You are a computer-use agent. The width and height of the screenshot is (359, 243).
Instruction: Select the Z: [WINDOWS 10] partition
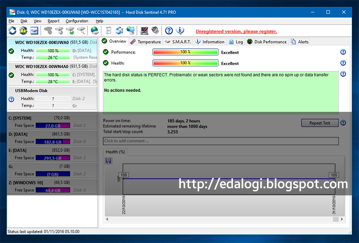53,186
